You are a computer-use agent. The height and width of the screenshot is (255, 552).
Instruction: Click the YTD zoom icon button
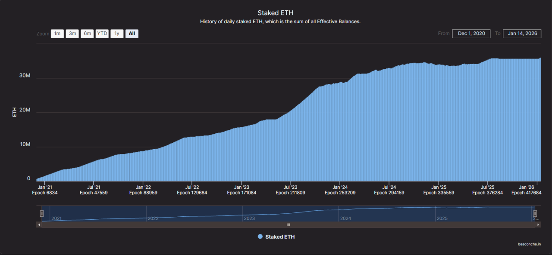click(x=102, y=34)
